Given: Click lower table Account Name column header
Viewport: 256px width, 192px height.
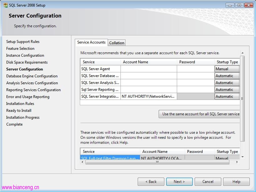Looking at the screenshot, I should tap(162, 152).
